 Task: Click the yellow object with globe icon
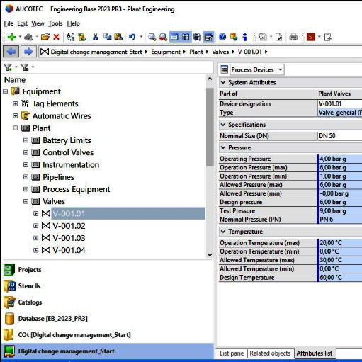click(234, 37)
